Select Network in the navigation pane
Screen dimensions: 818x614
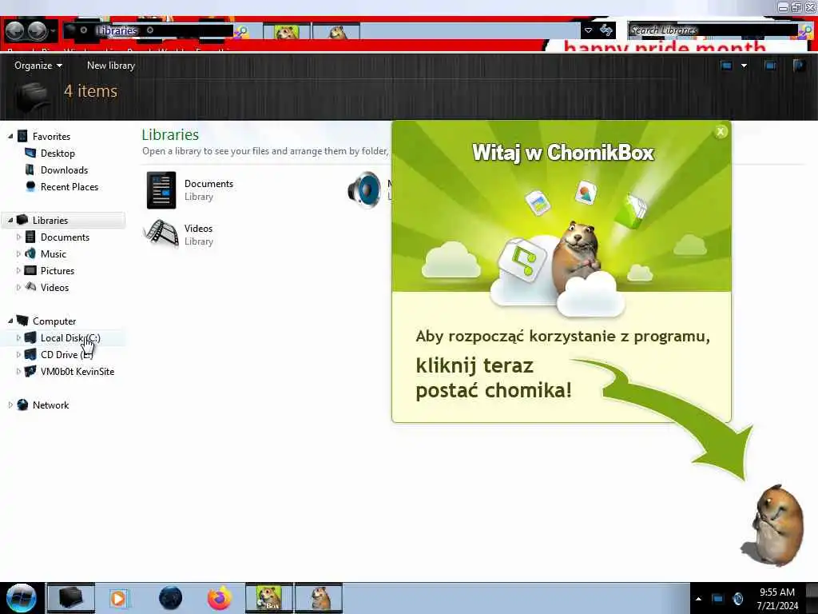coord(50,405)
